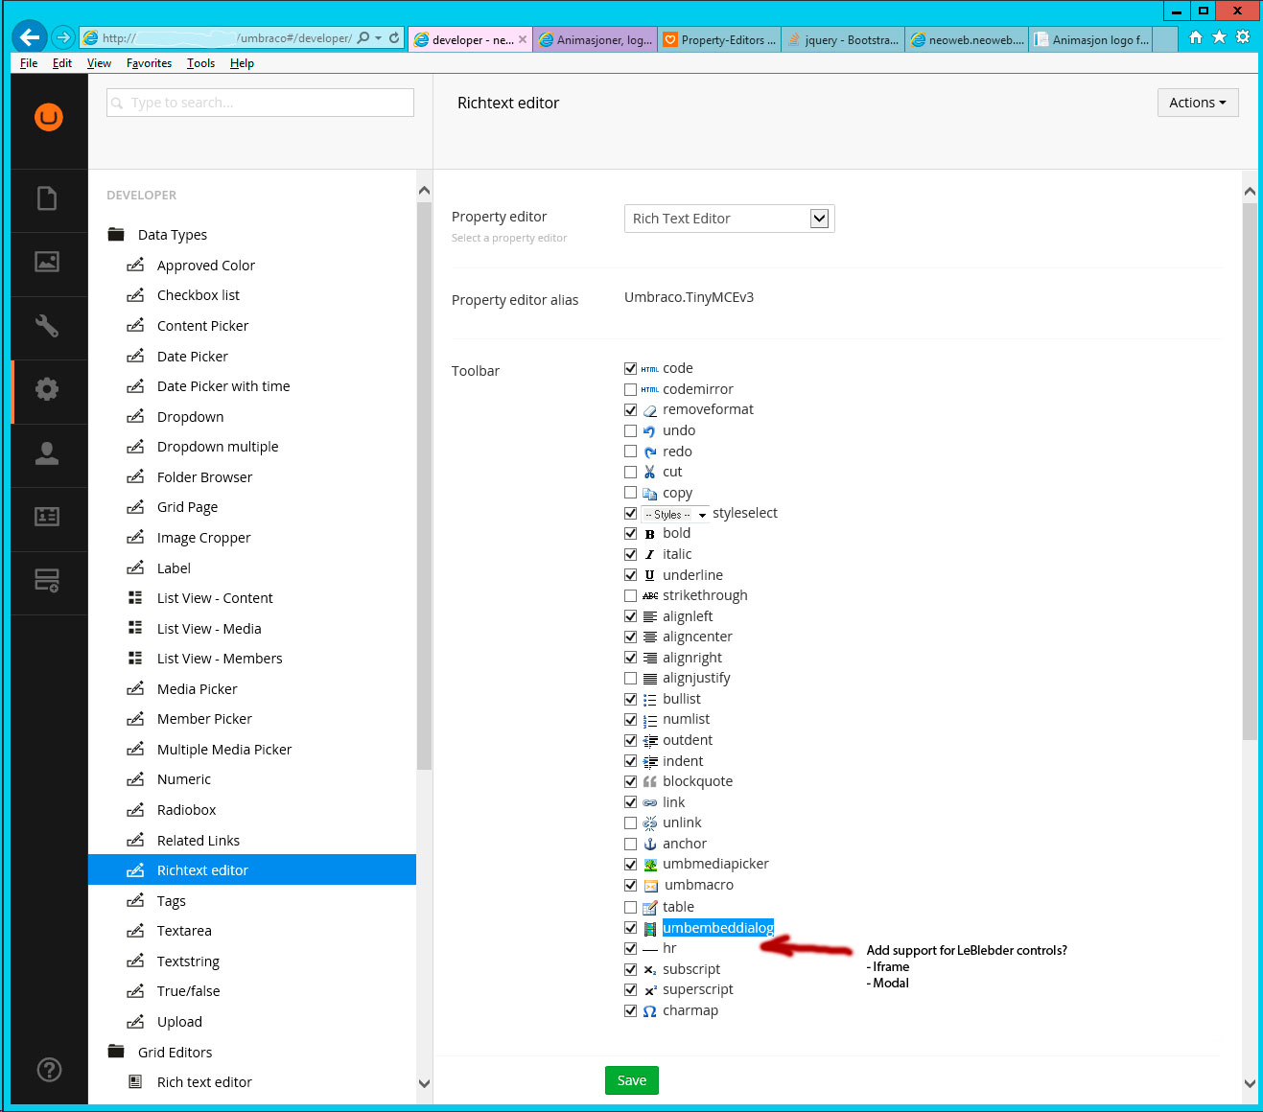Image resolution: width=1263 pixels, height=1112 pixels.
Task: Open the Help question mark icon
Action: point(49,1070)
